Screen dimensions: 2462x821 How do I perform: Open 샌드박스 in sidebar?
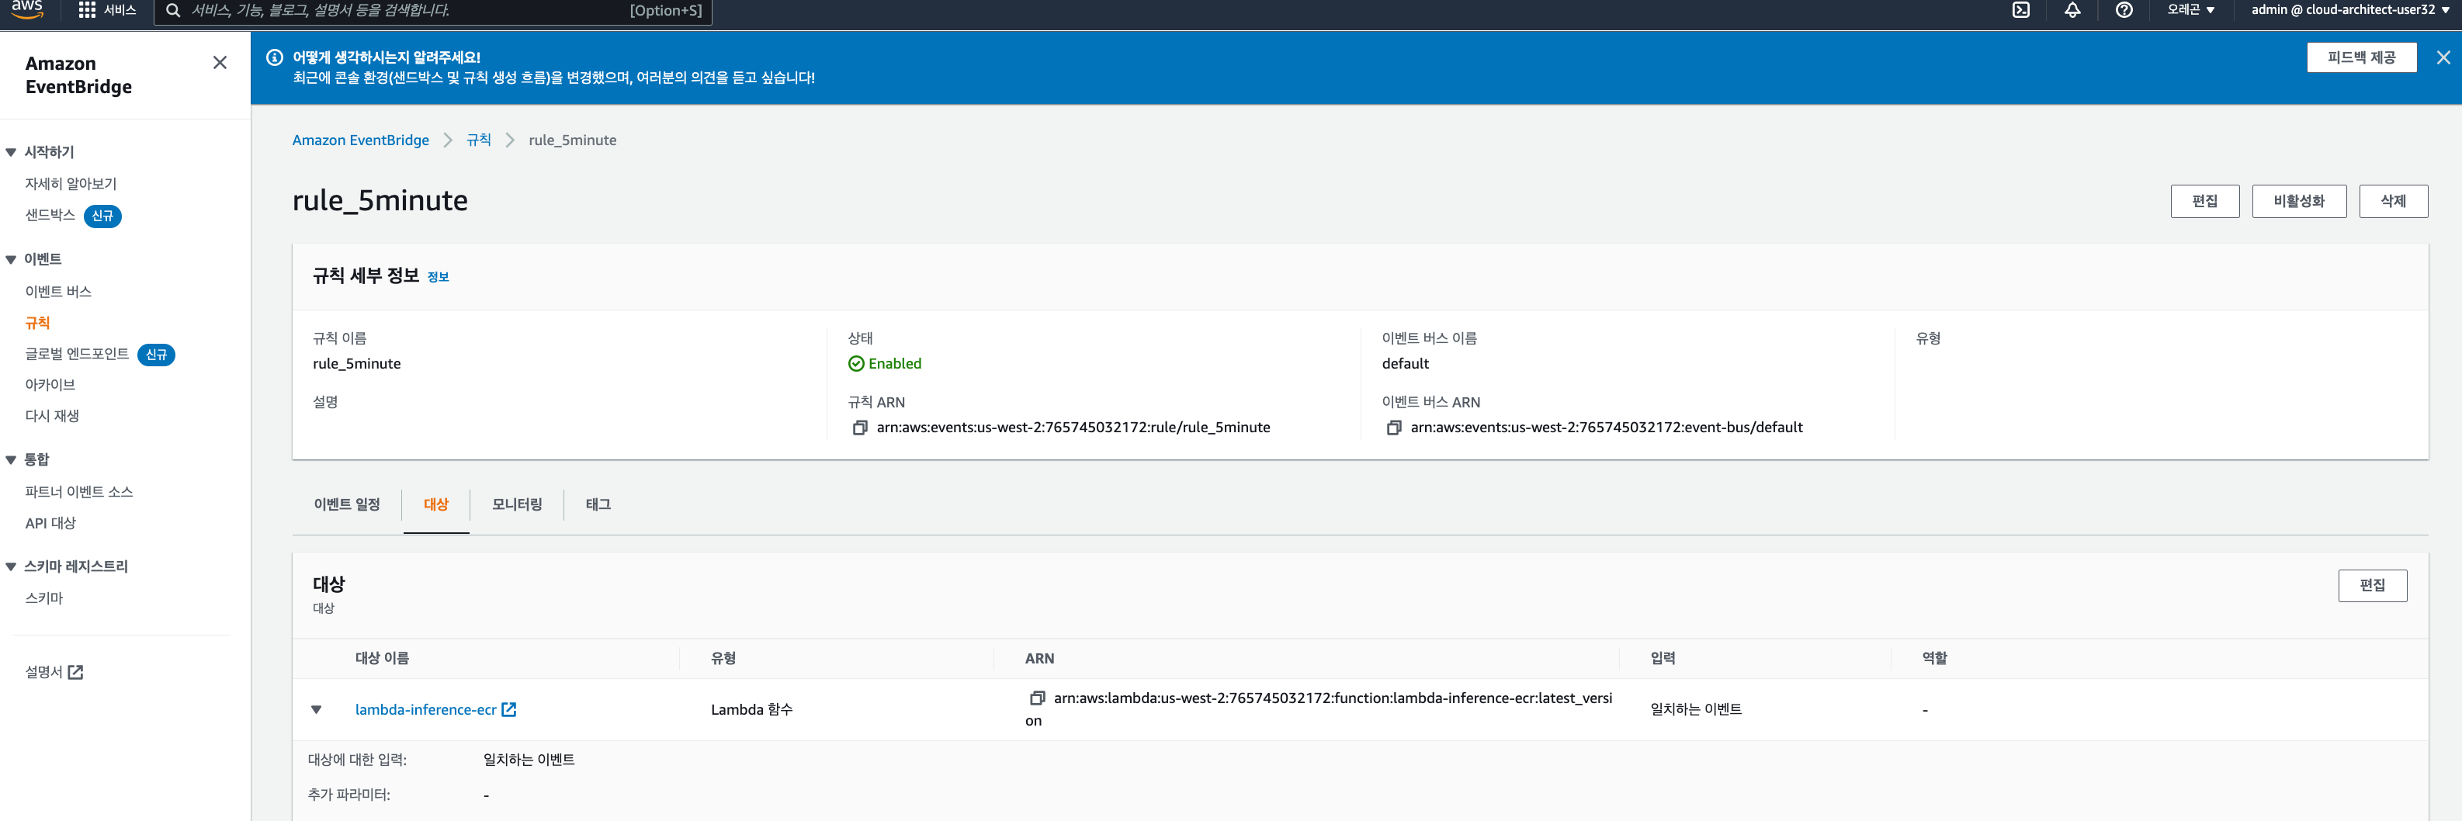[50, 215]
